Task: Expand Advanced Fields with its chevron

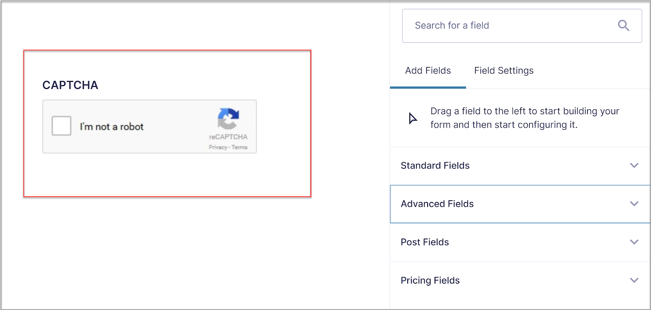Action: (x=634, y=204)
